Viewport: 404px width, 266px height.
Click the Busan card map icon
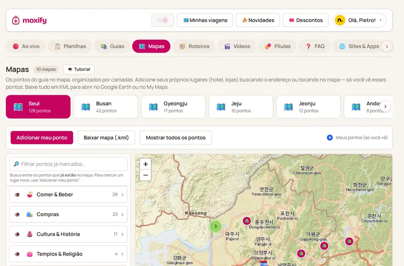85,107
